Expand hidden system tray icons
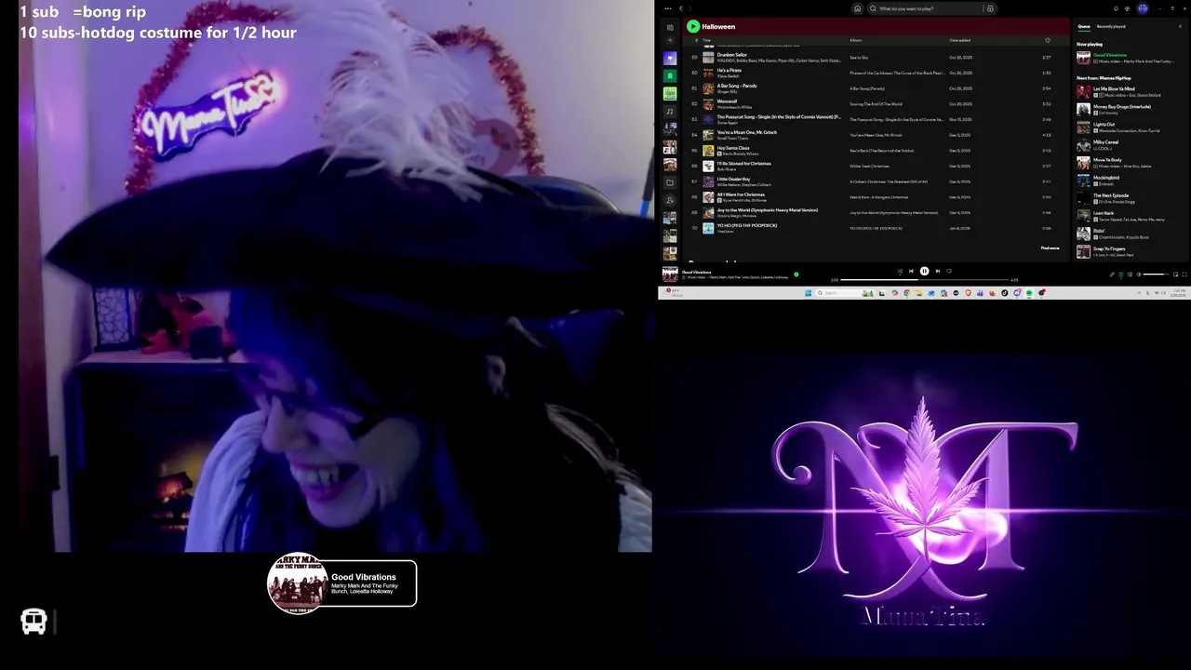This screenshot has height=670, width=1191. 1139,293
